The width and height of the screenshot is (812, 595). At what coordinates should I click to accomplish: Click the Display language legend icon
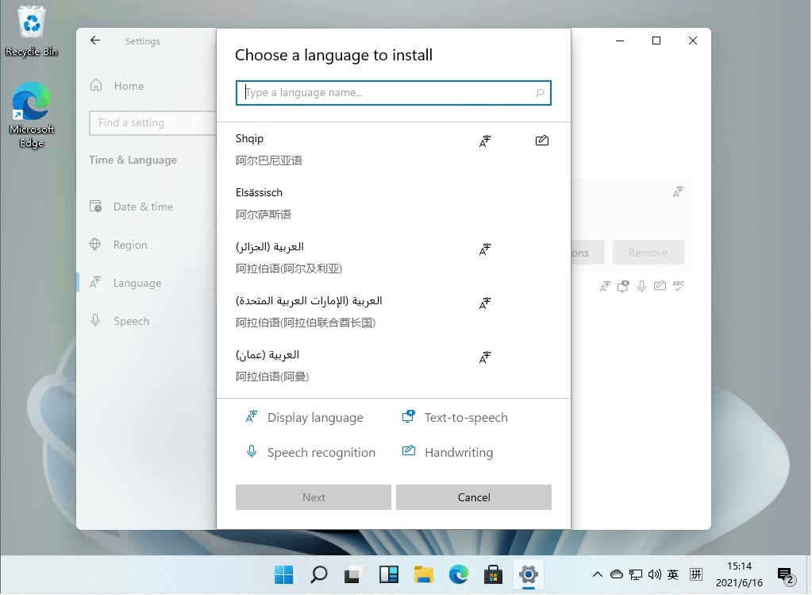[251, 416]
